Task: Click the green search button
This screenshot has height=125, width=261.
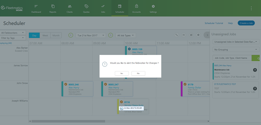Action: (256, 58)
